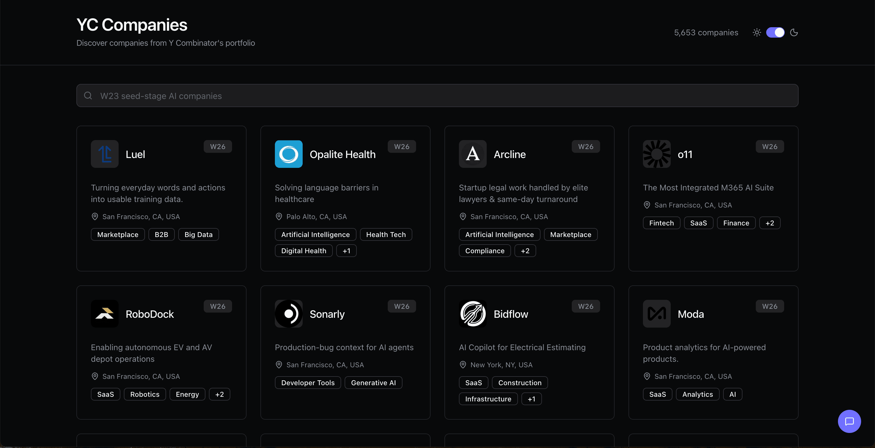Click the search magnifier icon
This screenshot has height=448, width=875.
[88, 96]
